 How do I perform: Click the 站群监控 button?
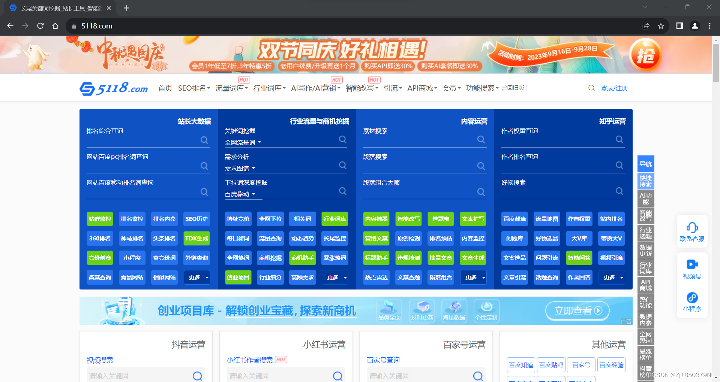(x=100, y=219)
